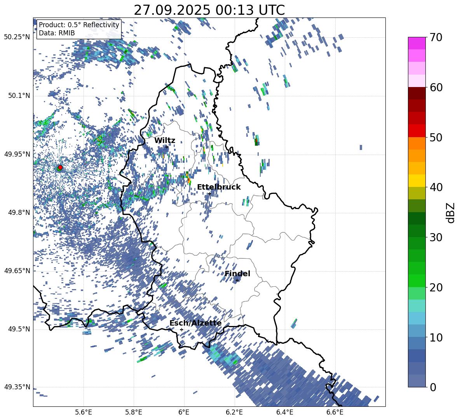Click the 6.4°E longitude tick label
Viewport: 460px width, 420px height.
tap(284, 412)
